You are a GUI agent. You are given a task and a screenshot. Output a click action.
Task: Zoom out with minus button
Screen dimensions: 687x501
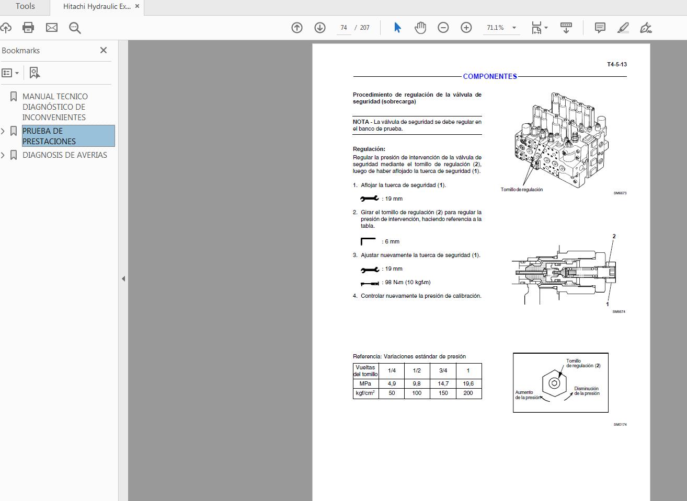tap(443, 28)
